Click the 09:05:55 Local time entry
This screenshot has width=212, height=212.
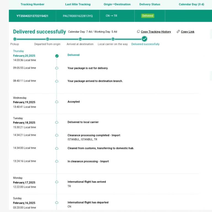coord(25,68)
